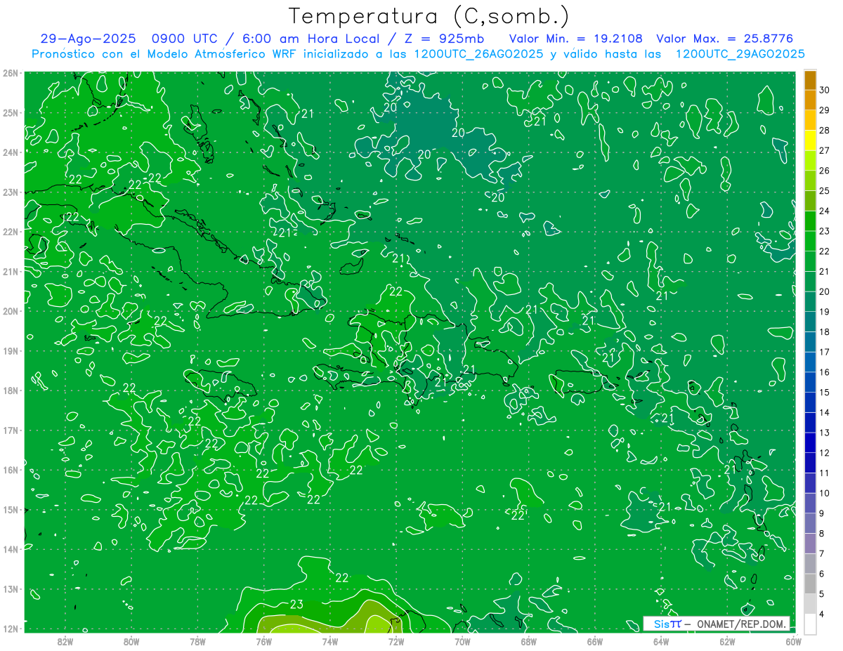Select the purple legend swatch between 7 and 8
843x651 pixels.
[x=810, y=544]
